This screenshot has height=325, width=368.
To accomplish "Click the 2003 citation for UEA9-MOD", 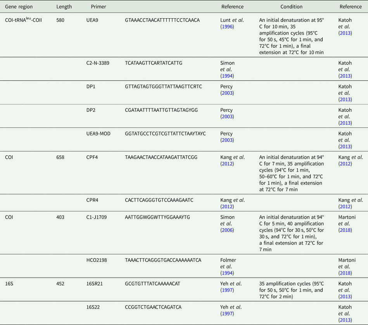I will point(227,140).
